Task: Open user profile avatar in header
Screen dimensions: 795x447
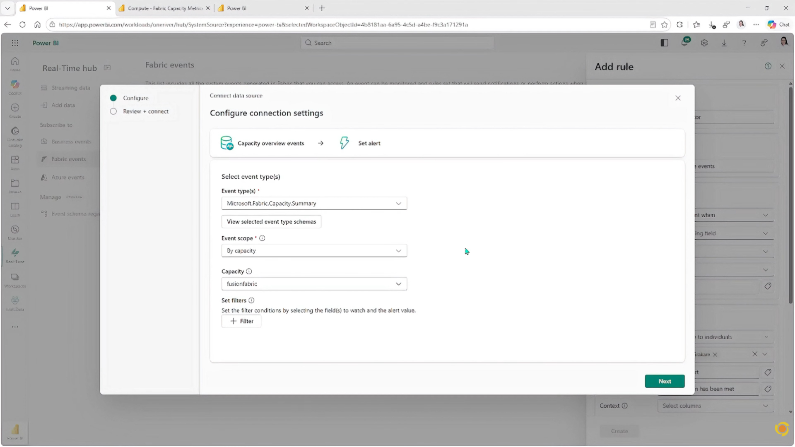Action: point(784,42)
